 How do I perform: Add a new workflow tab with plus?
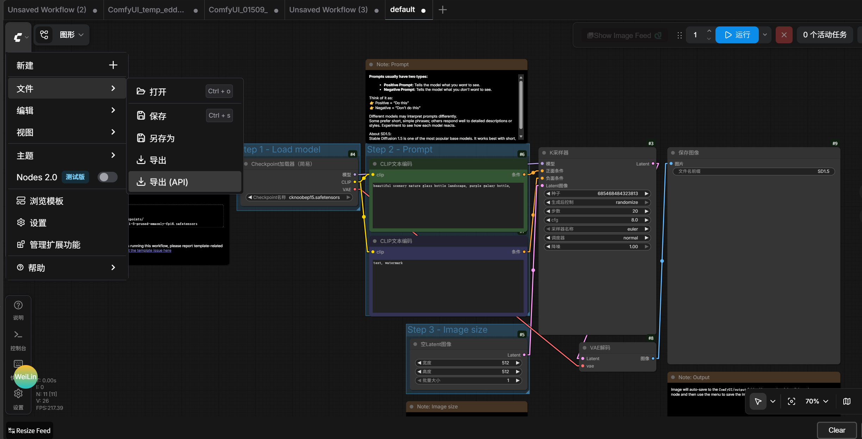point(442,10)
